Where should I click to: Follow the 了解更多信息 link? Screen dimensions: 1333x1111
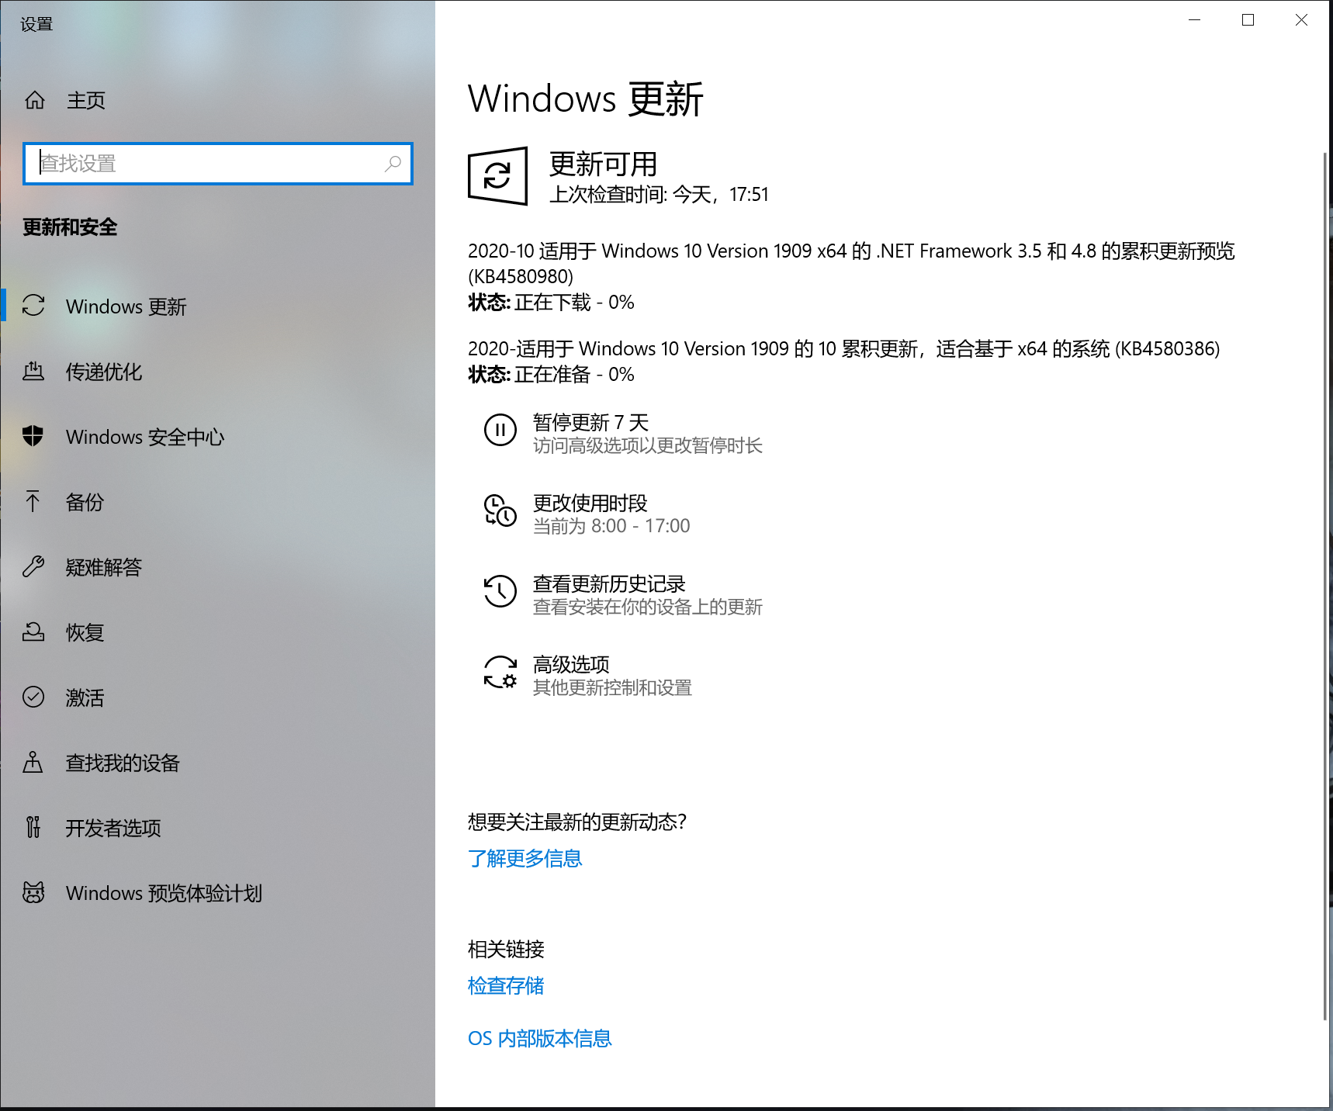[525, 858]
